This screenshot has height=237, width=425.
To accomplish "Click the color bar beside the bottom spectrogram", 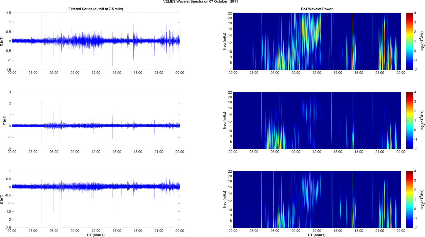I will [x=409, y=199].
